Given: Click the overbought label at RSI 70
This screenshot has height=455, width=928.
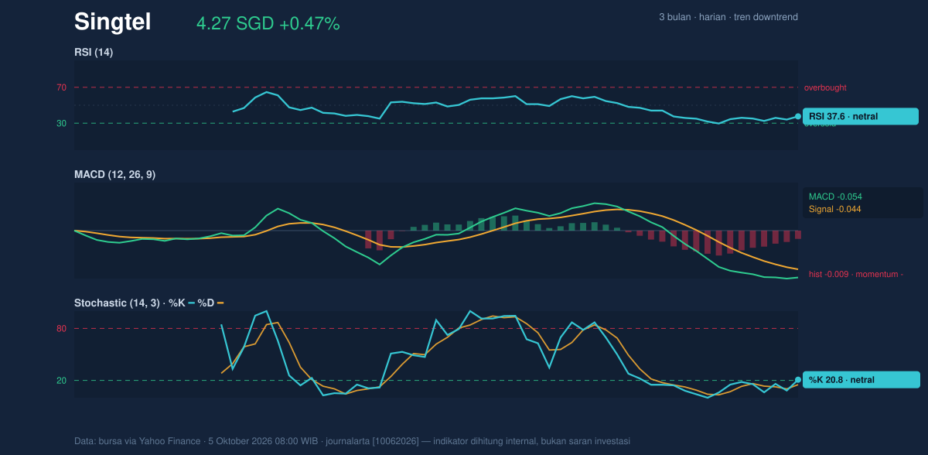Looking at the screenshot, I should (x=825, y=87).
